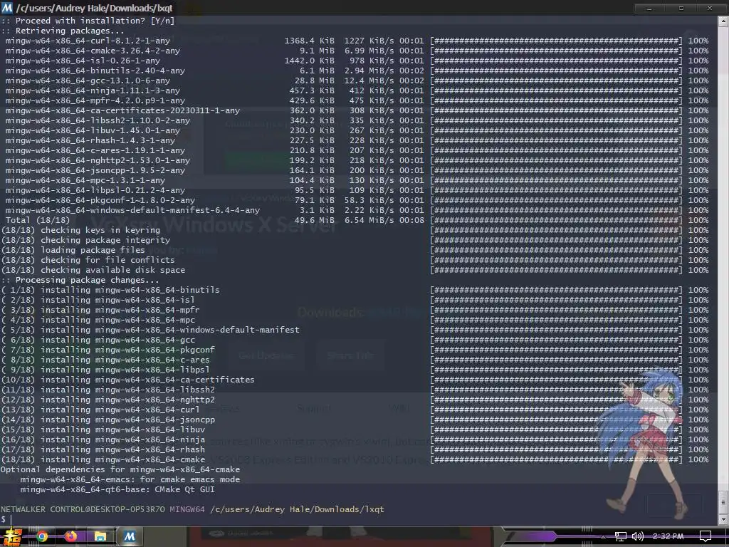Open the network status tray icon
The width and height of the screenshot is (729, 547).
point(621,537)
